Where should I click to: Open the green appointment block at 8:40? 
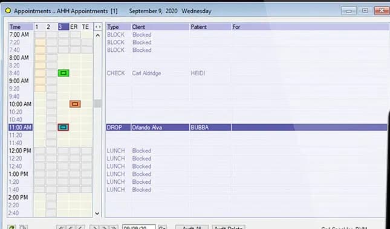[63, 73]
